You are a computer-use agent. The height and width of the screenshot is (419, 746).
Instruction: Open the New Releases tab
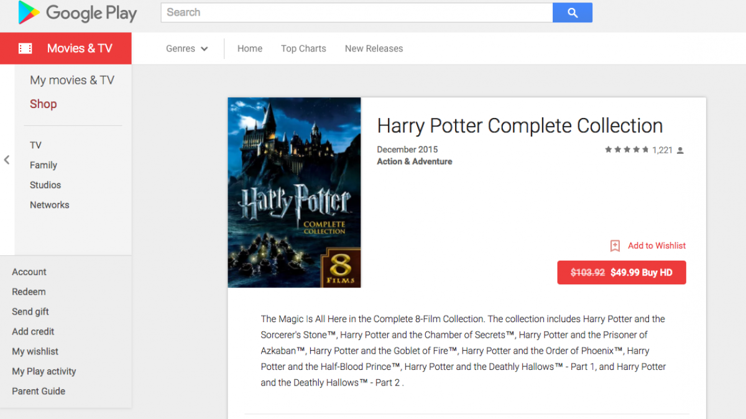point(374,48)
